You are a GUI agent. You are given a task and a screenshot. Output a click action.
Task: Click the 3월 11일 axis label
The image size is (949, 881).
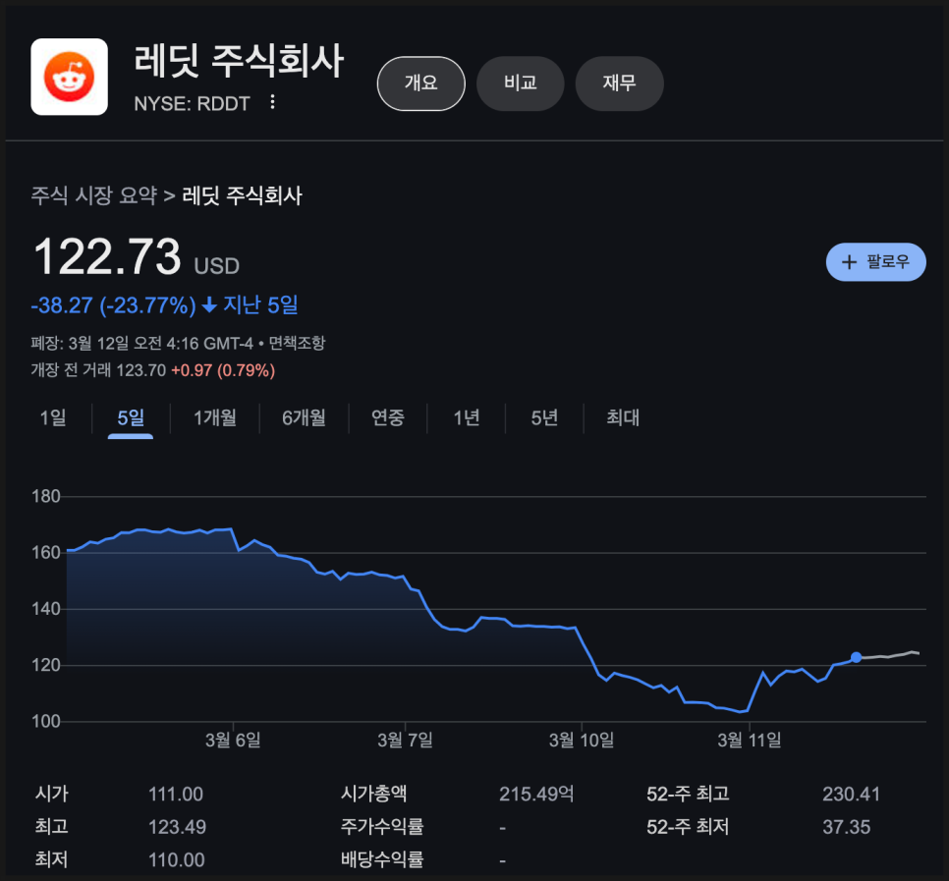(750, 740)
